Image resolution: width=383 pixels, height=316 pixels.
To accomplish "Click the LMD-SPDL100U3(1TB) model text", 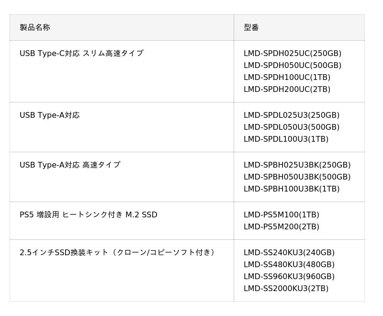I will click(286, 139).
